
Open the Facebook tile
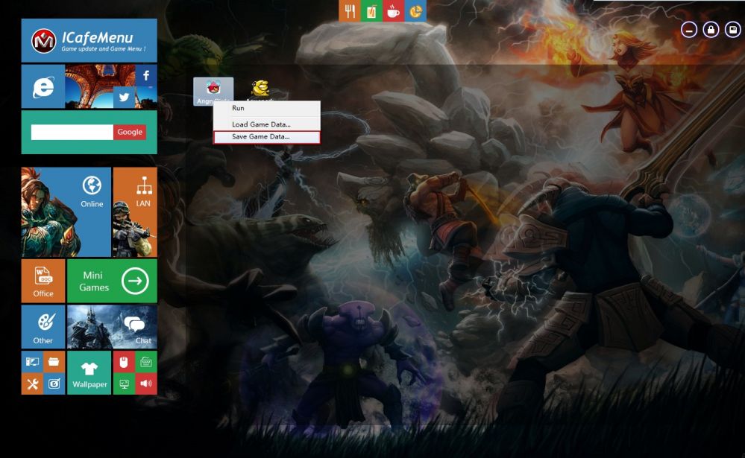[146, 75]
